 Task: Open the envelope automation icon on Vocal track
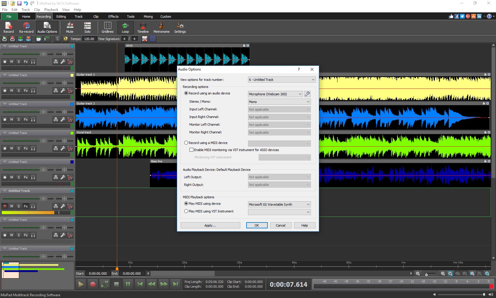(x=70, y=149)
